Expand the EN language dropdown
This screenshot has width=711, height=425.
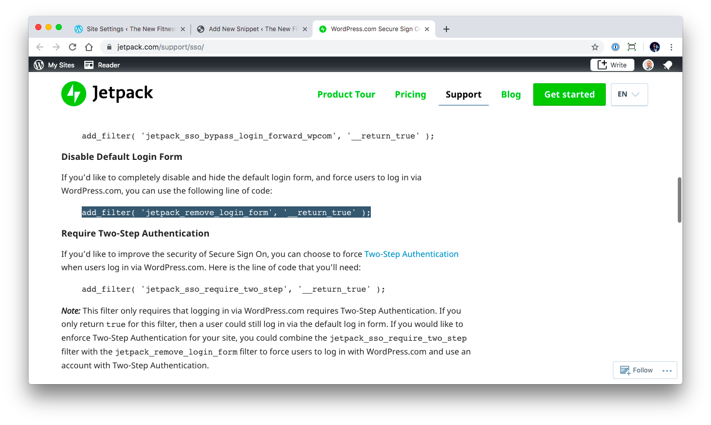(629, 95)
